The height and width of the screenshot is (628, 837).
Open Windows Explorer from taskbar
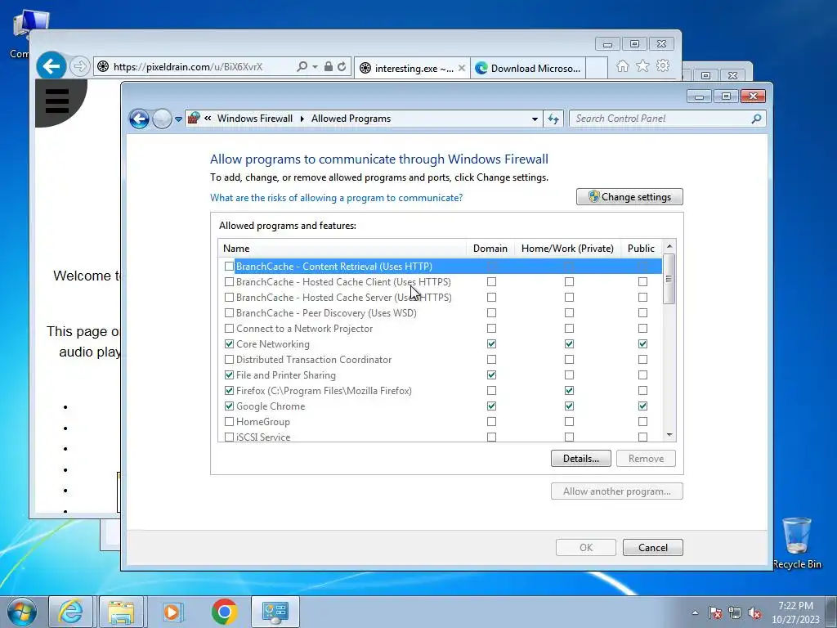click(121, 612)
